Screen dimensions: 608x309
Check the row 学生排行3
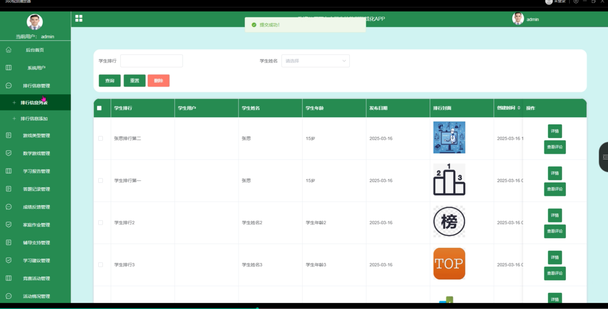(x=100, y=265)
